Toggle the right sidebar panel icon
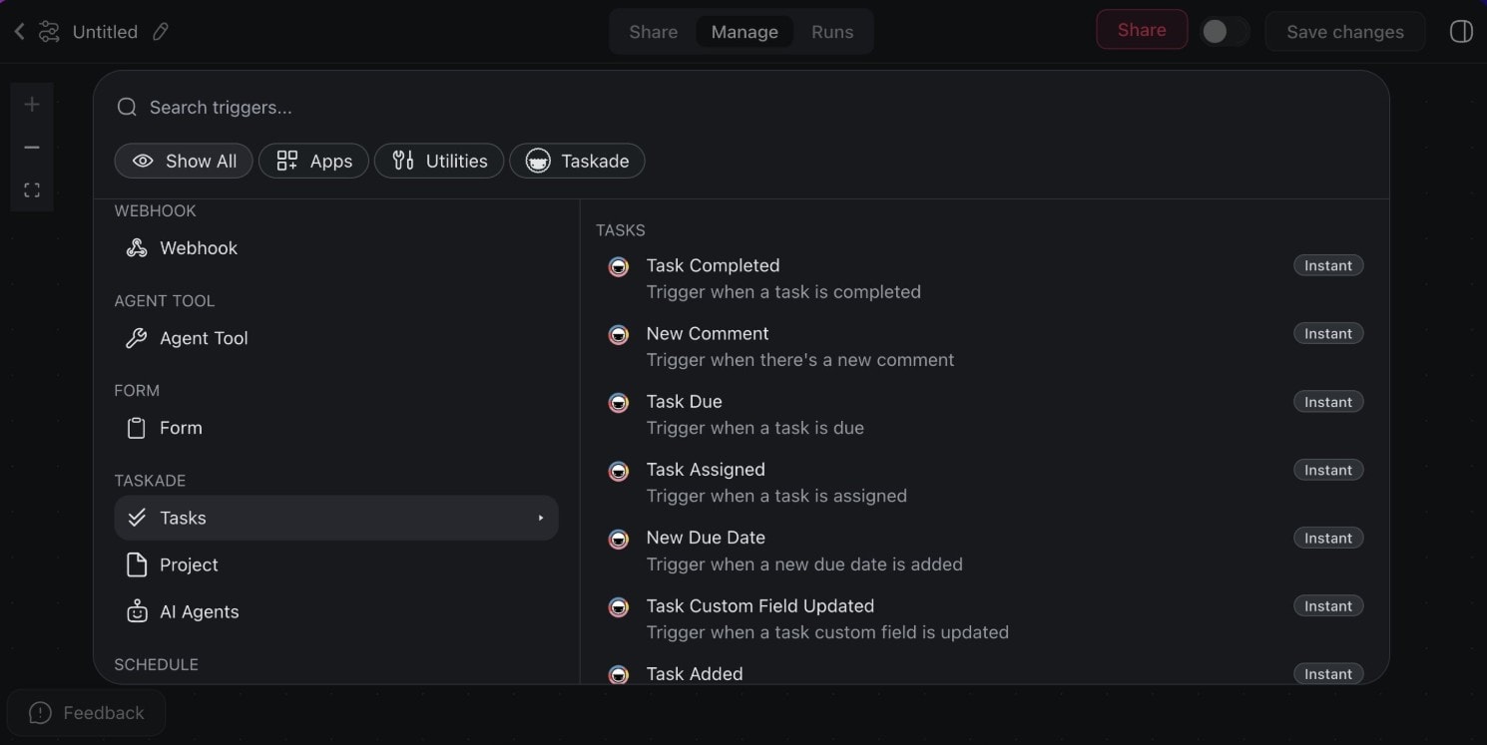The image size is (1487, 745). pyautogui.click(x=1460, y=32)
